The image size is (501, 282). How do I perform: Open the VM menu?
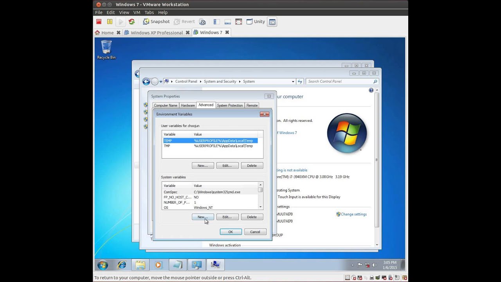tap(137, 13)
